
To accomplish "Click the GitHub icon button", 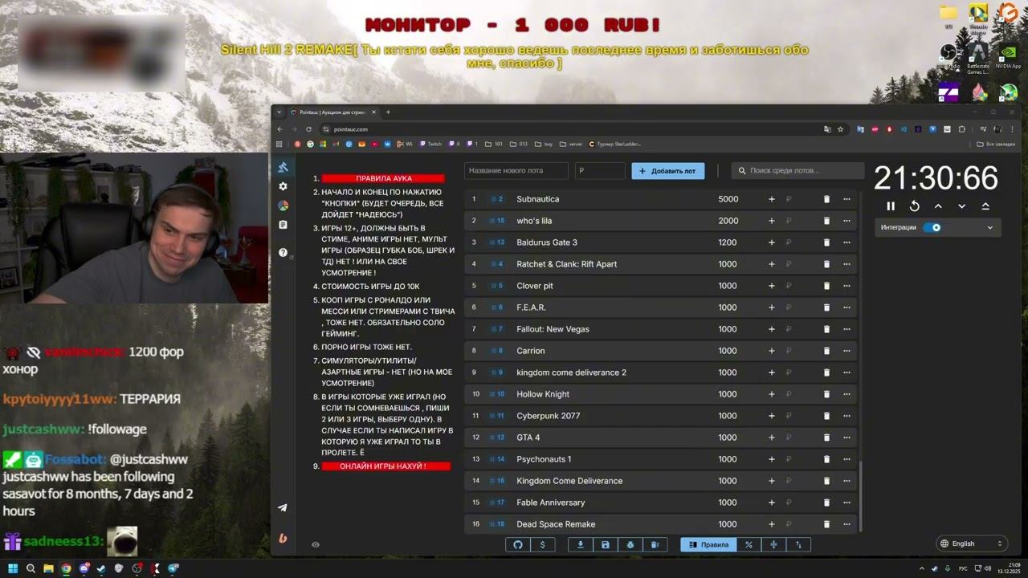I will [x=518, y=544].
